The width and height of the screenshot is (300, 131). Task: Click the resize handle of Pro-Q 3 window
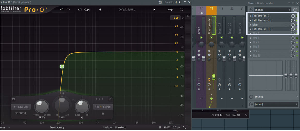[184, 128]
